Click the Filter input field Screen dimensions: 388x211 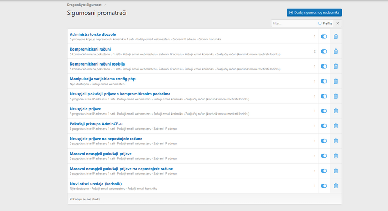pos(293,23)
